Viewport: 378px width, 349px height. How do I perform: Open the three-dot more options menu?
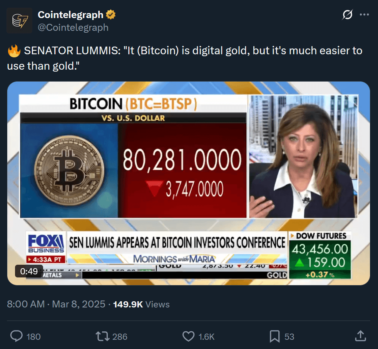tap(364, 15)
